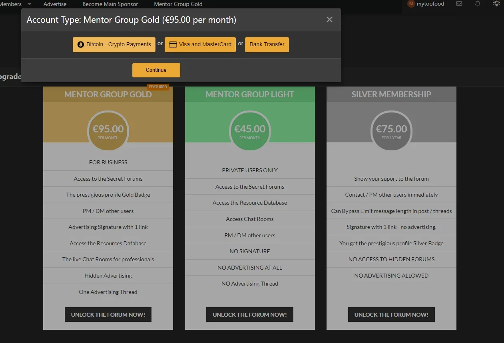
Task: Click the mytoofood user avatar
Action: [411, 4]
